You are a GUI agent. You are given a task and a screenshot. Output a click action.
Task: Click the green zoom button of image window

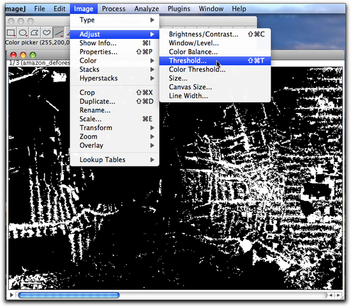pyautogui.click(x=33, y=55)
